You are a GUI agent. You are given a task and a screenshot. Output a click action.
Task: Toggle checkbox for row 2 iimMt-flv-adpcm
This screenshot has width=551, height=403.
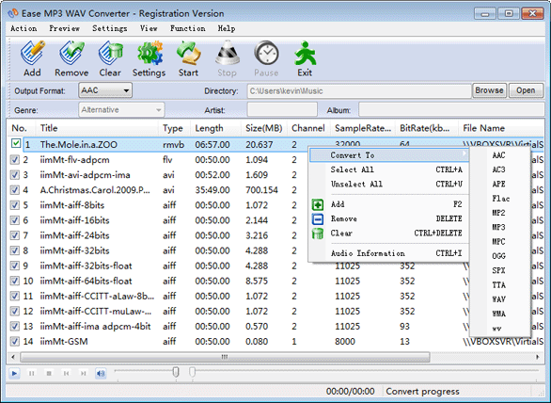pyautogui.click(x=15, y=160)
